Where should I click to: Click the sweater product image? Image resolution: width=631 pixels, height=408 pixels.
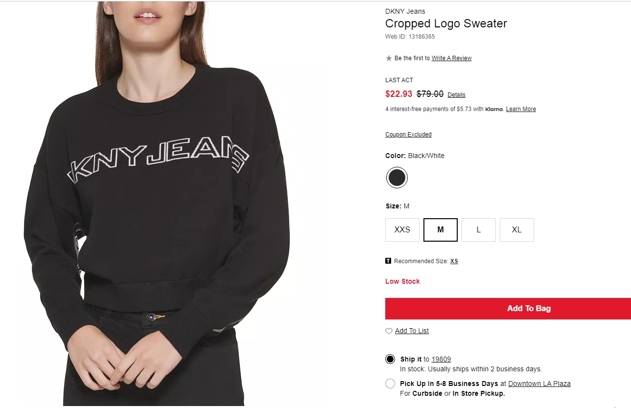[157, 204]
